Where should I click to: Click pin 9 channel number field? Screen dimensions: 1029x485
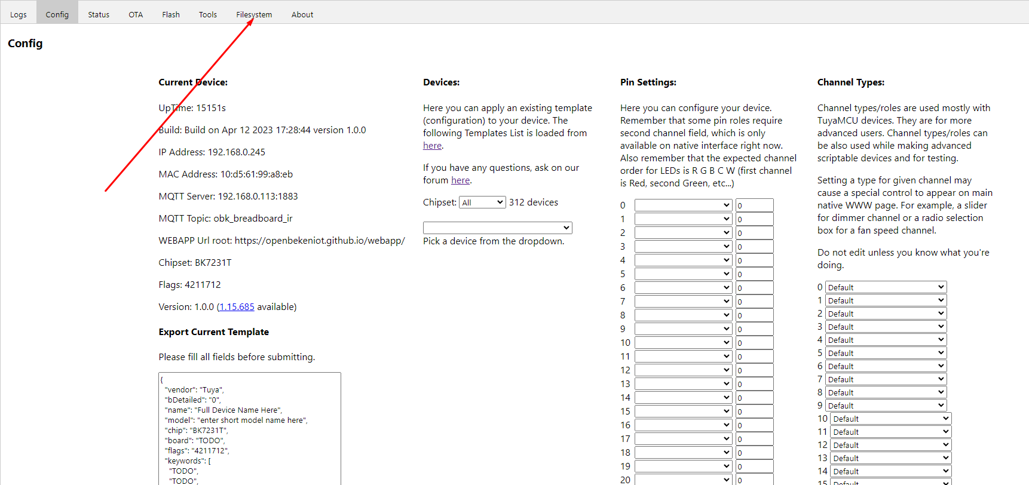pyautogui.click(x=754, y=329)
